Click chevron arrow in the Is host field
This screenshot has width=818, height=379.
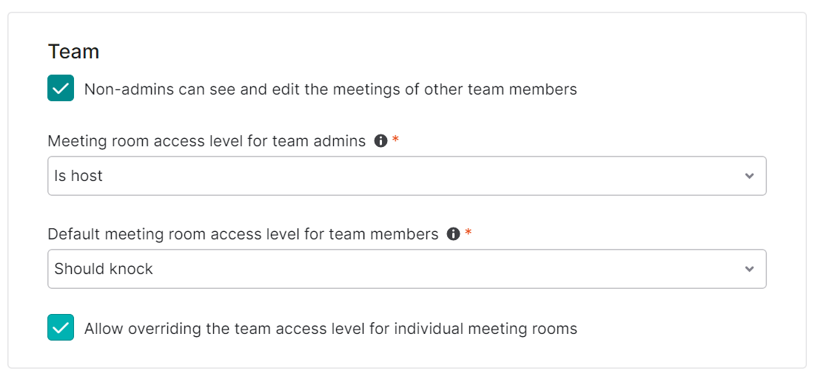(750, 176)
